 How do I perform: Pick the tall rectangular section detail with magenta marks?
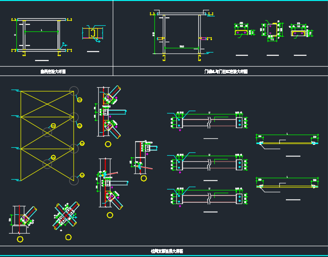pos(272,31)
